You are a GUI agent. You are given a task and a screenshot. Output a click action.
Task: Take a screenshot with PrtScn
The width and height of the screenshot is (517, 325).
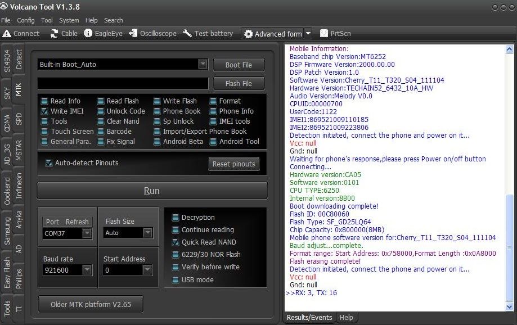click(324, 34)
